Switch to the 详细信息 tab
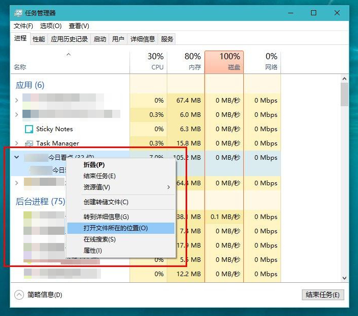The height and width of the screenshot is (316, 358). tap(142, 39)
